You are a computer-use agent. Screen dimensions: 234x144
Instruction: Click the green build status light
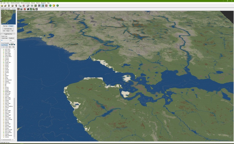(50, 5)
